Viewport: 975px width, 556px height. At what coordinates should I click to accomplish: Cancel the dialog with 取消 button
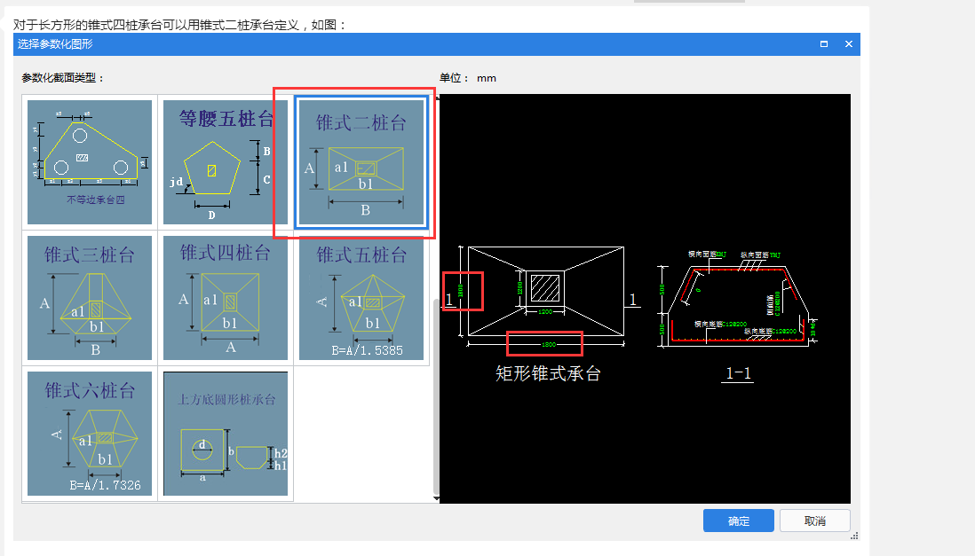tap(814, 521)
